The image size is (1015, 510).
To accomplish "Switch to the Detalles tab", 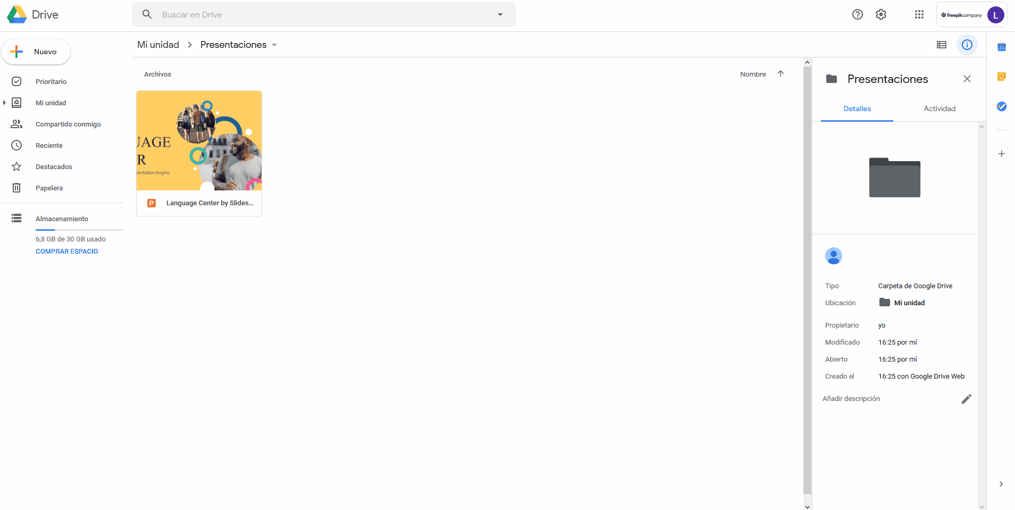I will pyautogui.click(x=857, y=108).
